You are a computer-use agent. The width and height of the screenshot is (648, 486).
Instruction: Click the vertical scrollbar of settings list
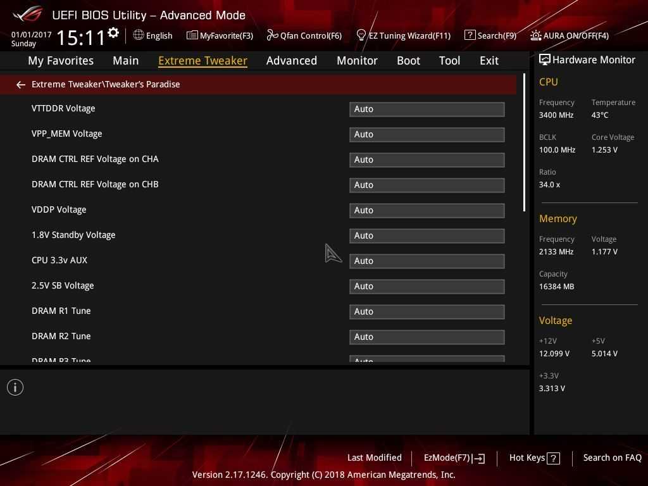524,143
